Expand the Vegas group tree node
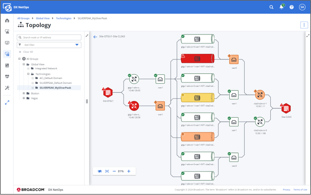This screenshot has width=311, height=195. pyautogui.click(x=24, y=98)
